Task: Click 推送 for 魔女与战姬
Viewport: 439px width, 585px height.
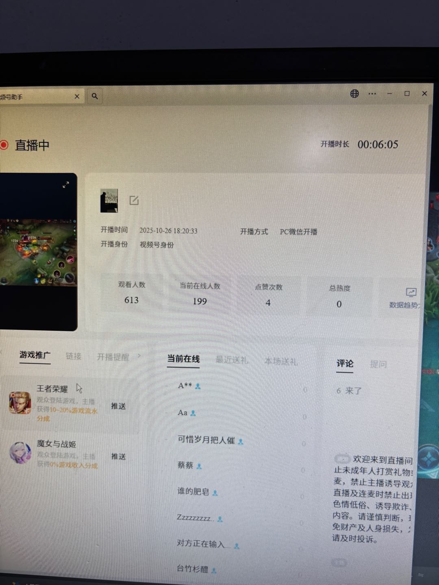Action: 118,457
